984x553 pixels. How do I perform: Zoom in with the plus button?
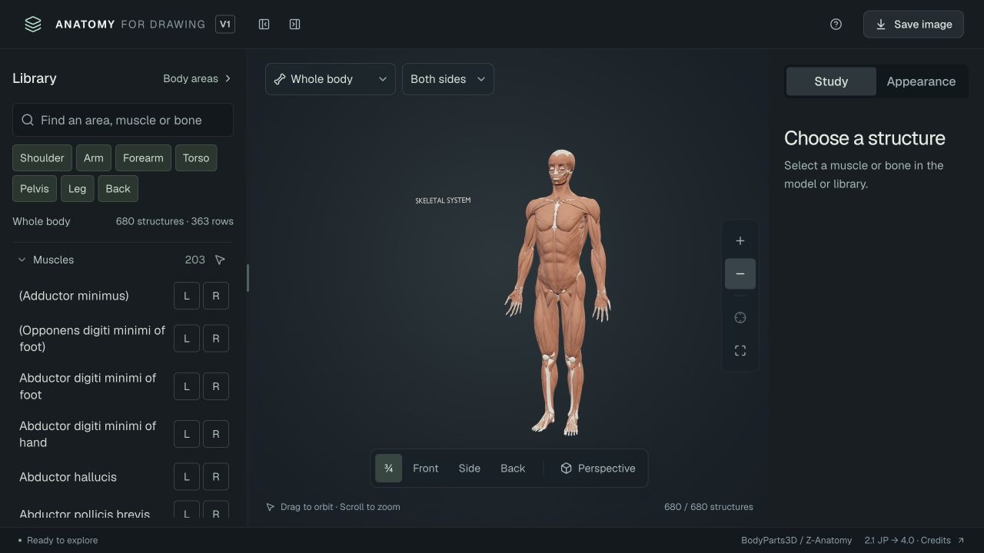click(740, 241)
